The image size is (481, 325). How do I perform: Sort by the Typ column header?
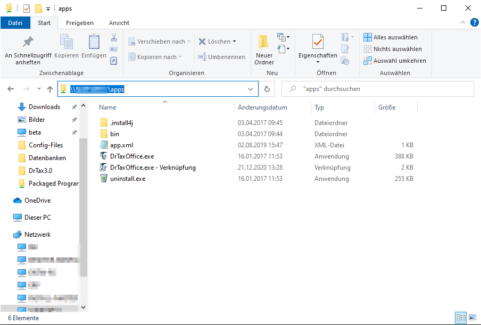coord(319,107)
